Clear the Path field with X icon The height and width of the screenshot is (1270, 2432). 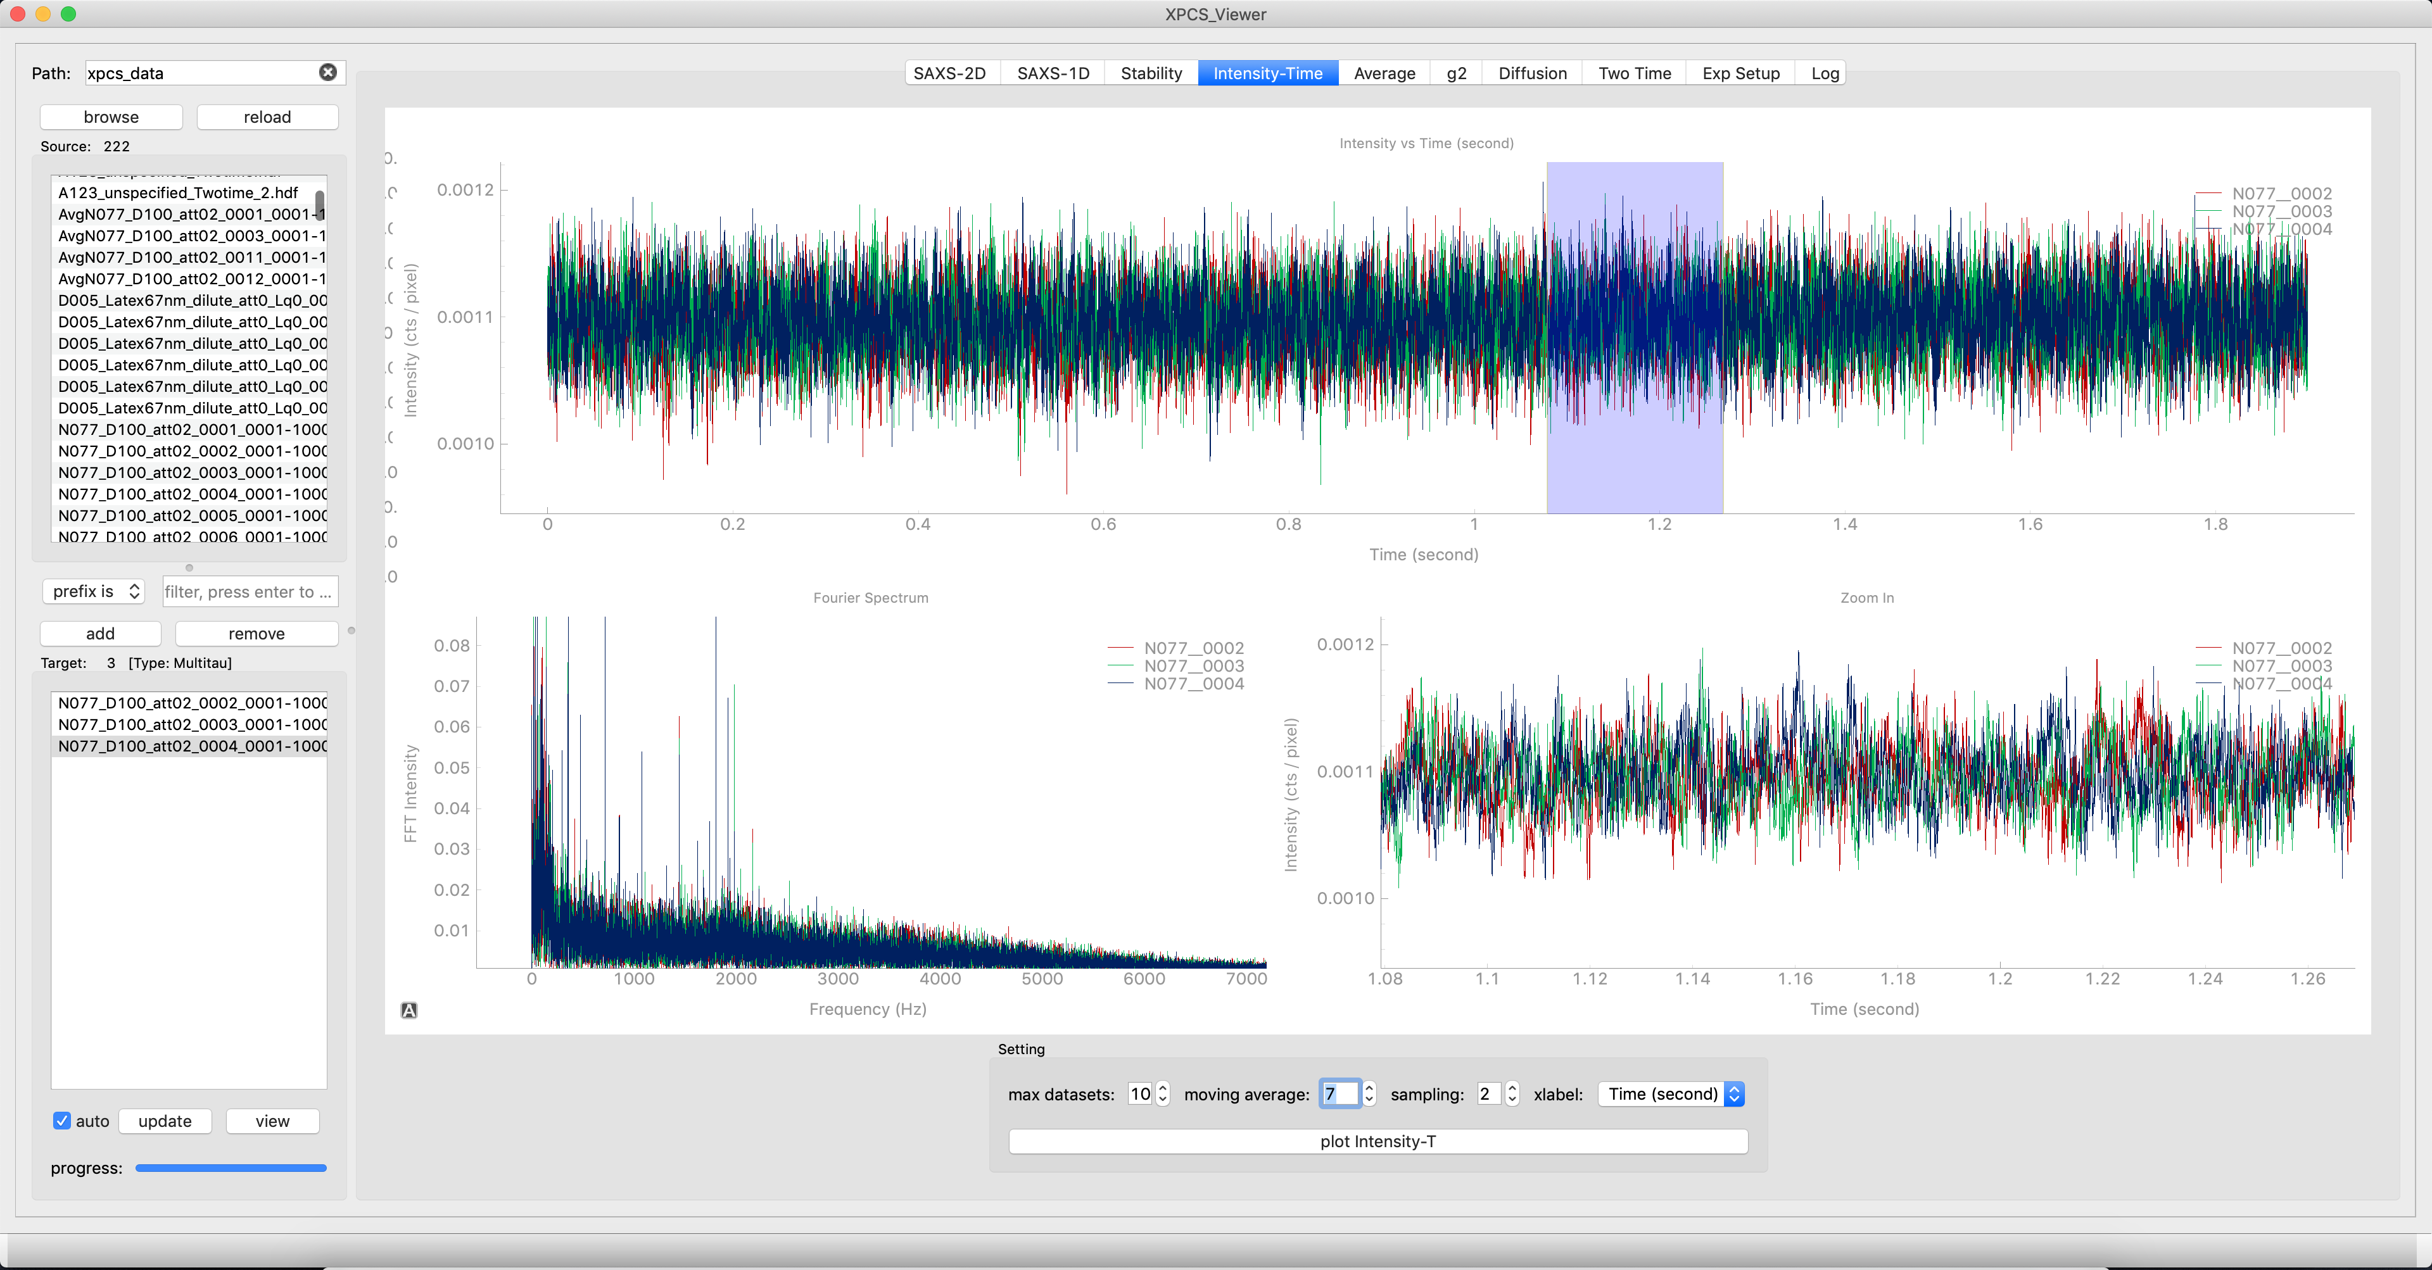pyautogui.click(x=327, y=73)
